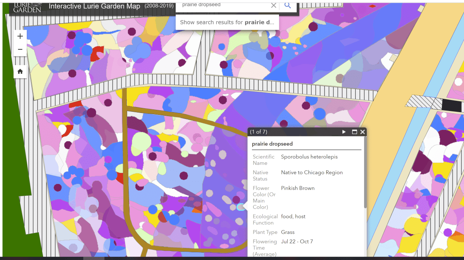Screen dimensions: 464x260
Task: Click the Interactive Lurie Garden Map title
Action: [x=94, y=7]
